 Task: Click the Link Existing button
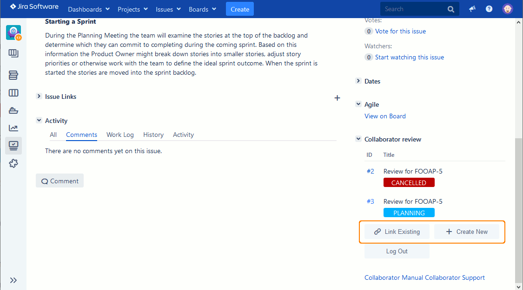(397, 232)
